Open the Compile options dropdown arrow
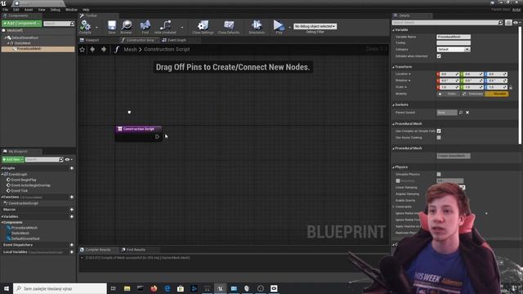 96,28
